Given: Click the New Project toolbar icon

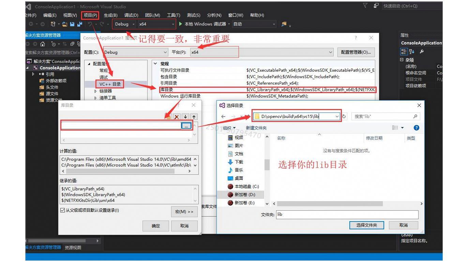Looking at the screenshot, I should tap(53, 24).
